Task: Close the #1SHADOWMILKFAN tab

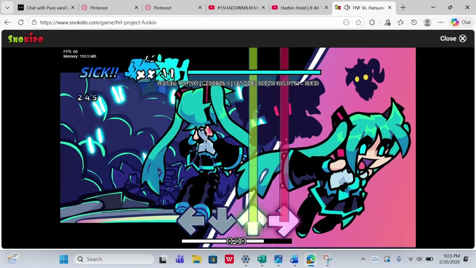Action: [x=263, y=7]
